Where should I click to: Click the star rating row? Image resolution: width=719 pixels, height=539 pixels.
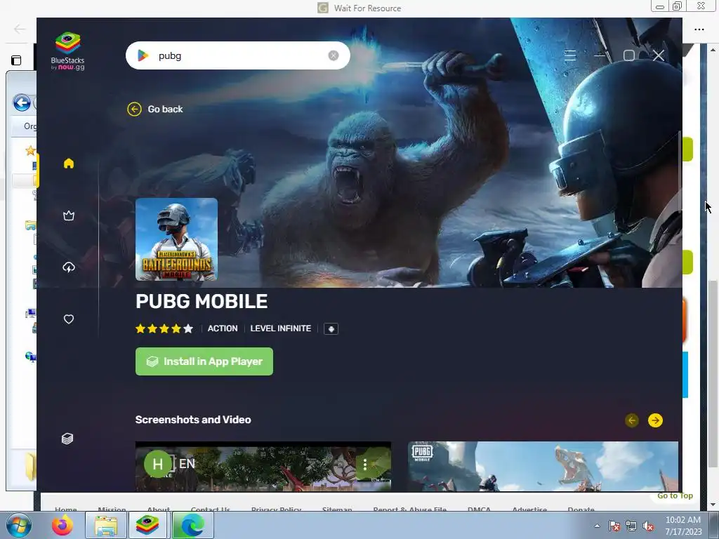point(164,328)
